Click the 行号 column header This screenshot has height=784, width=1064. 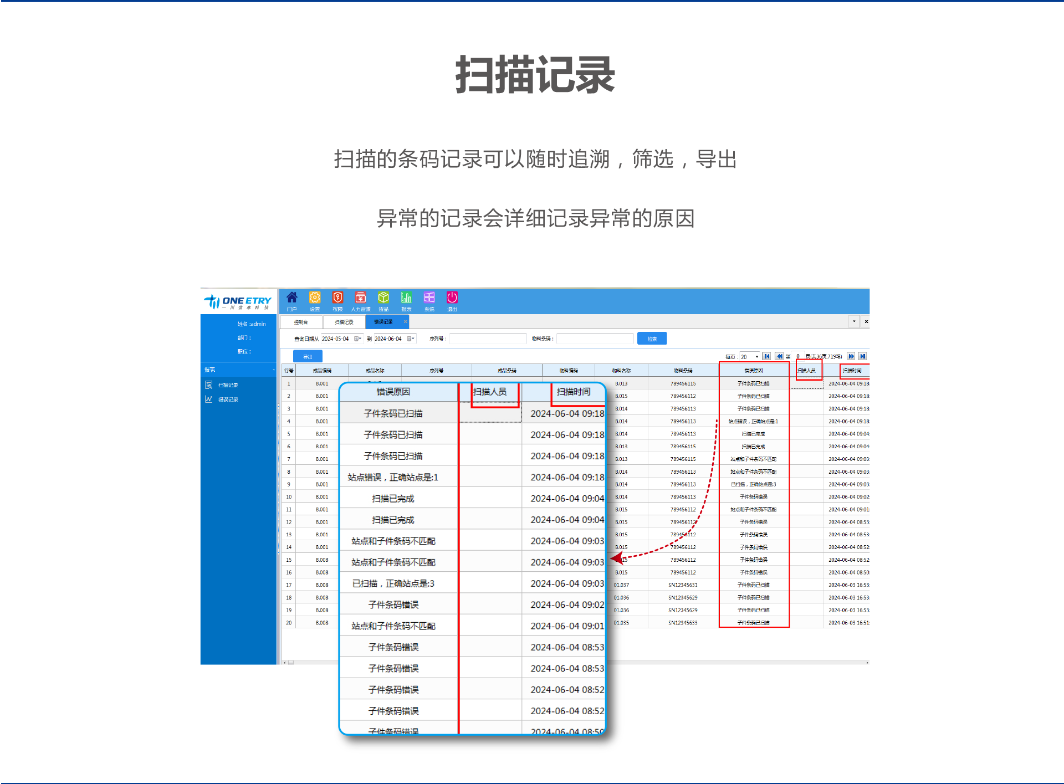coord(289,370)
